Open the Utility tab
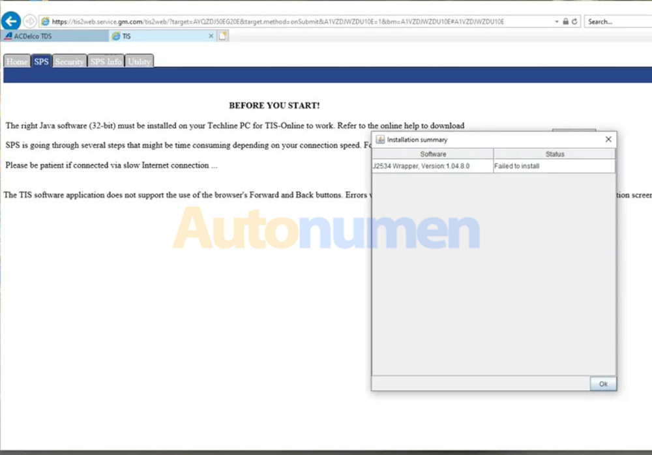This screenshot has height=455, width=652. pos(140,61)
